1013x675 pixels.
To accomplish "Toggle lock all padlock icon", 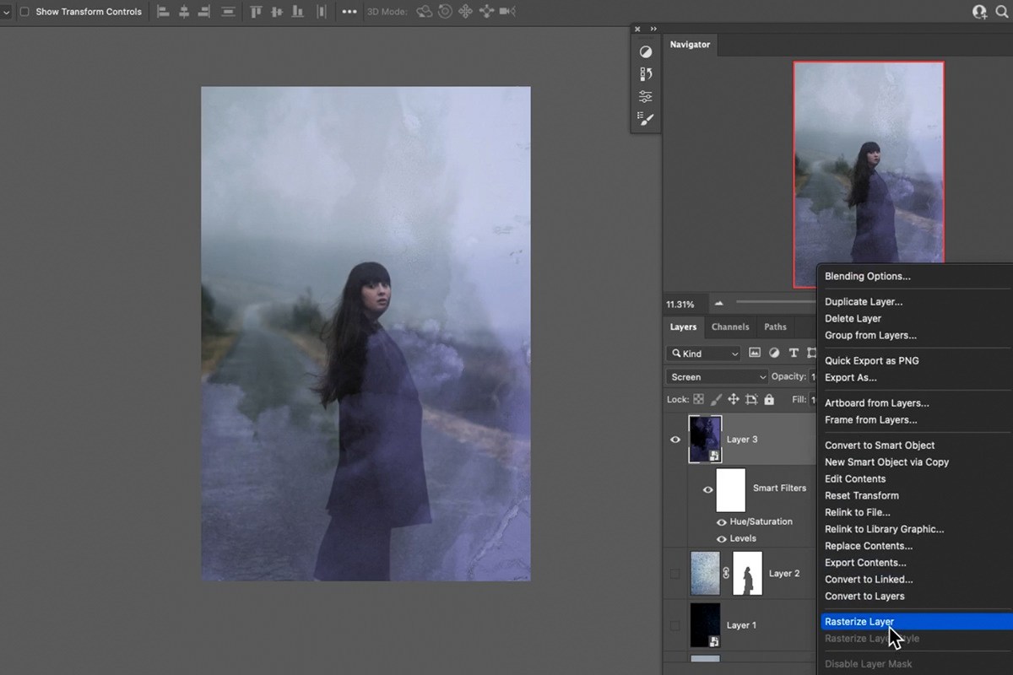I will click(x=769, y=400).
